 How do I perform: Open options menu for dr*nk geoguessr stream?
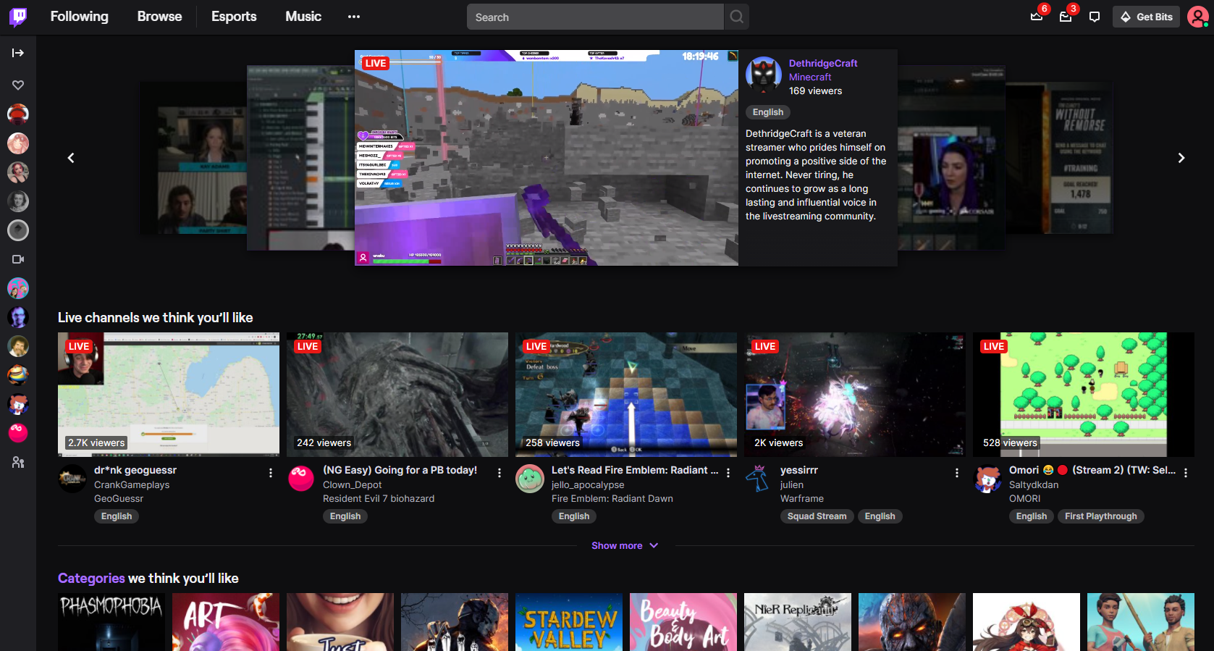271,473
